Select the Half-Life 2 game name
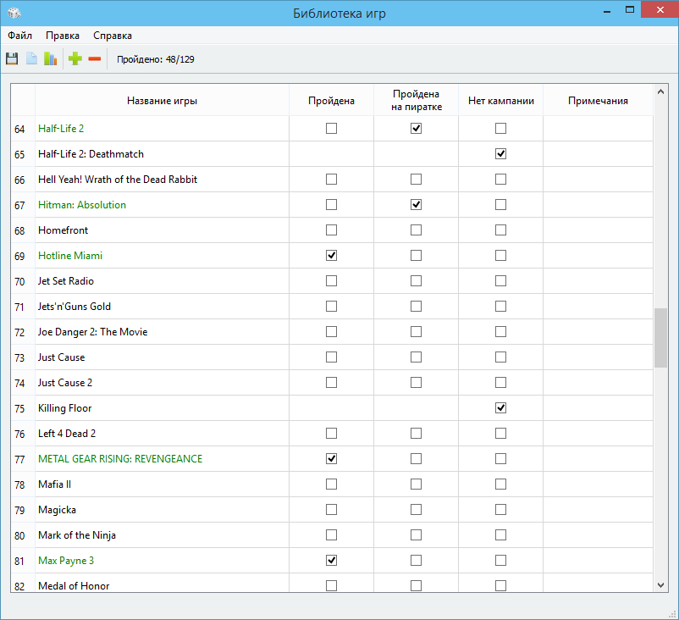Viewport: 679px width, 620px height. [61, 129]
